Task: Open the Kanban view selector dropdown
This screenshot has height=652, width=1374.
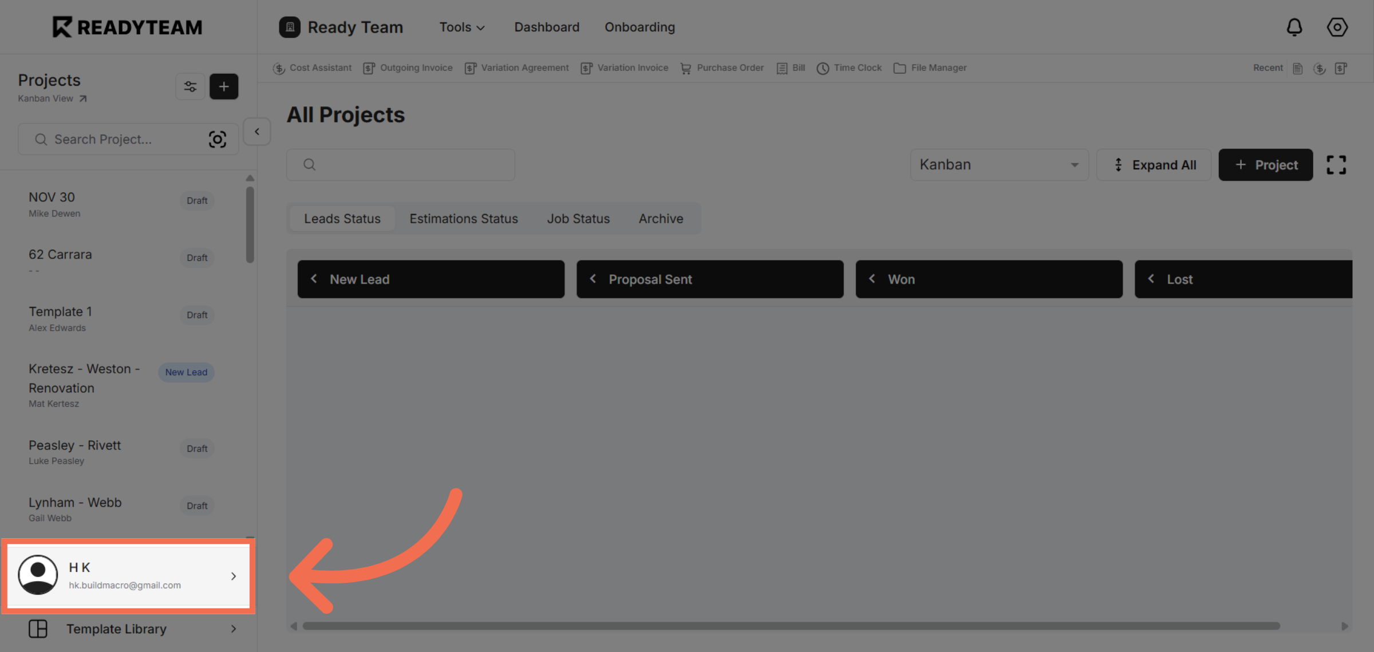Action: coord(999,165)
